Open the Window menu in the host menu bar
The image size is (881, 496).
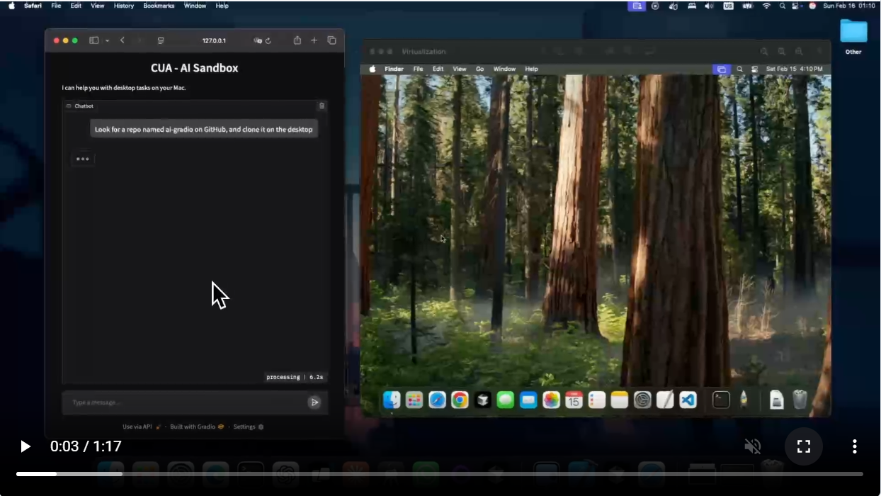pos(195,6)
